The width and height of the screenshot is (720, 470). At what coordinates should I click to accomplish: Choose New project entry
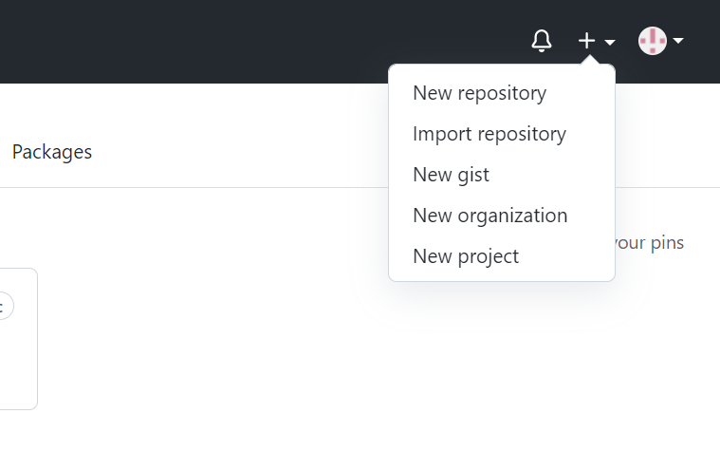[465, 256]
